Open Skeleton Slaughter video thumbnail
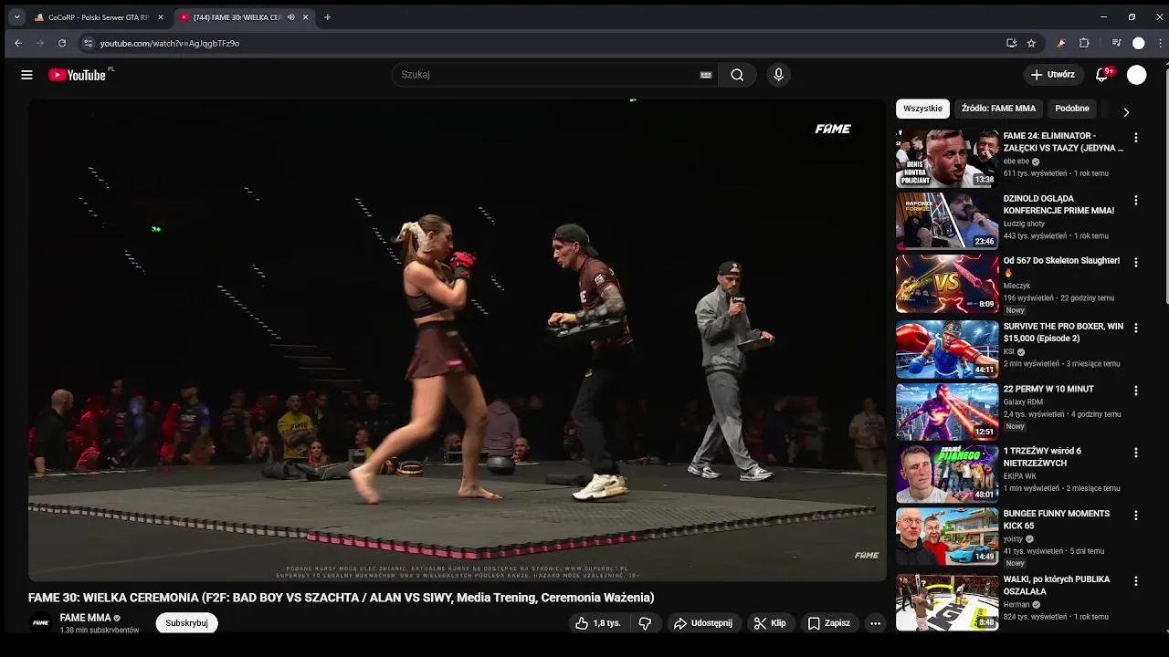The image size is (1169, 657). pos(946,283)
